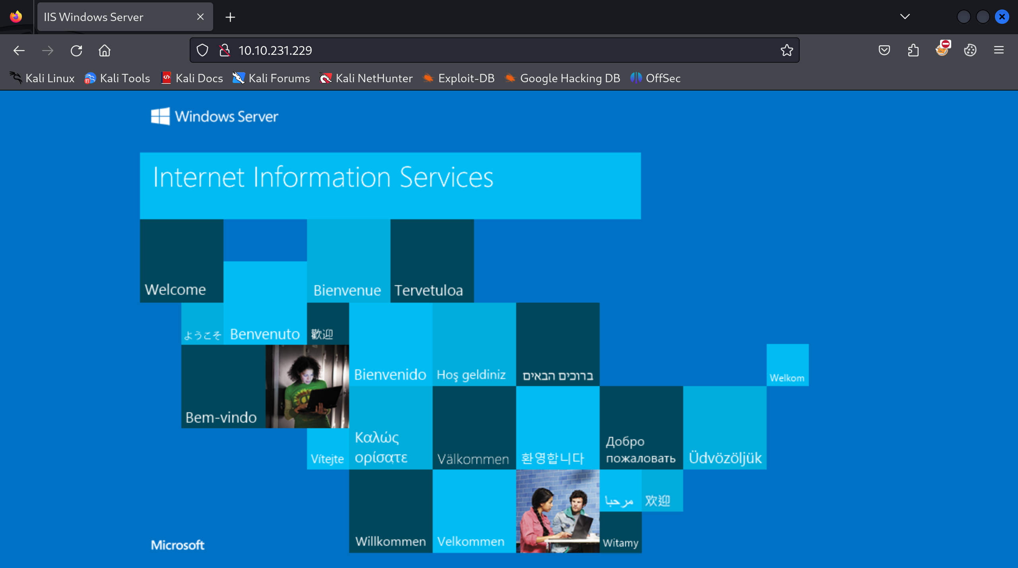Screen dimensions: 1018x568
Task: Click the browser back arrow button
Action: [x=19, y=50]
